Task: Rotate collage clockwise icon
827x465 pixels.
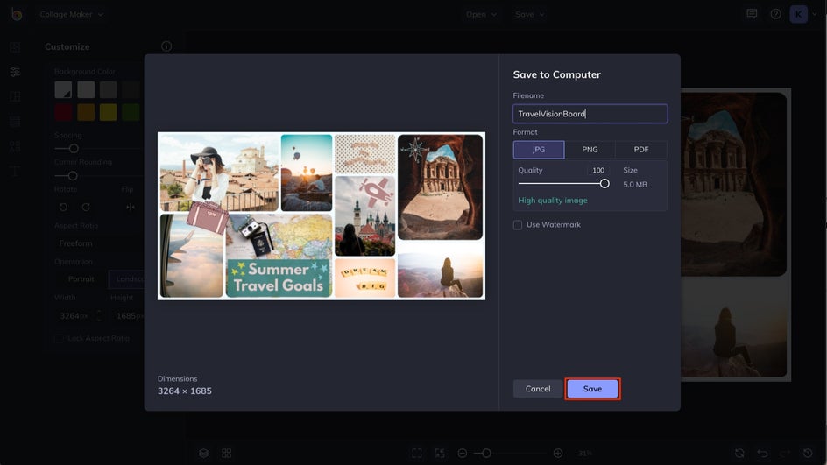Action: click(86, 208)
